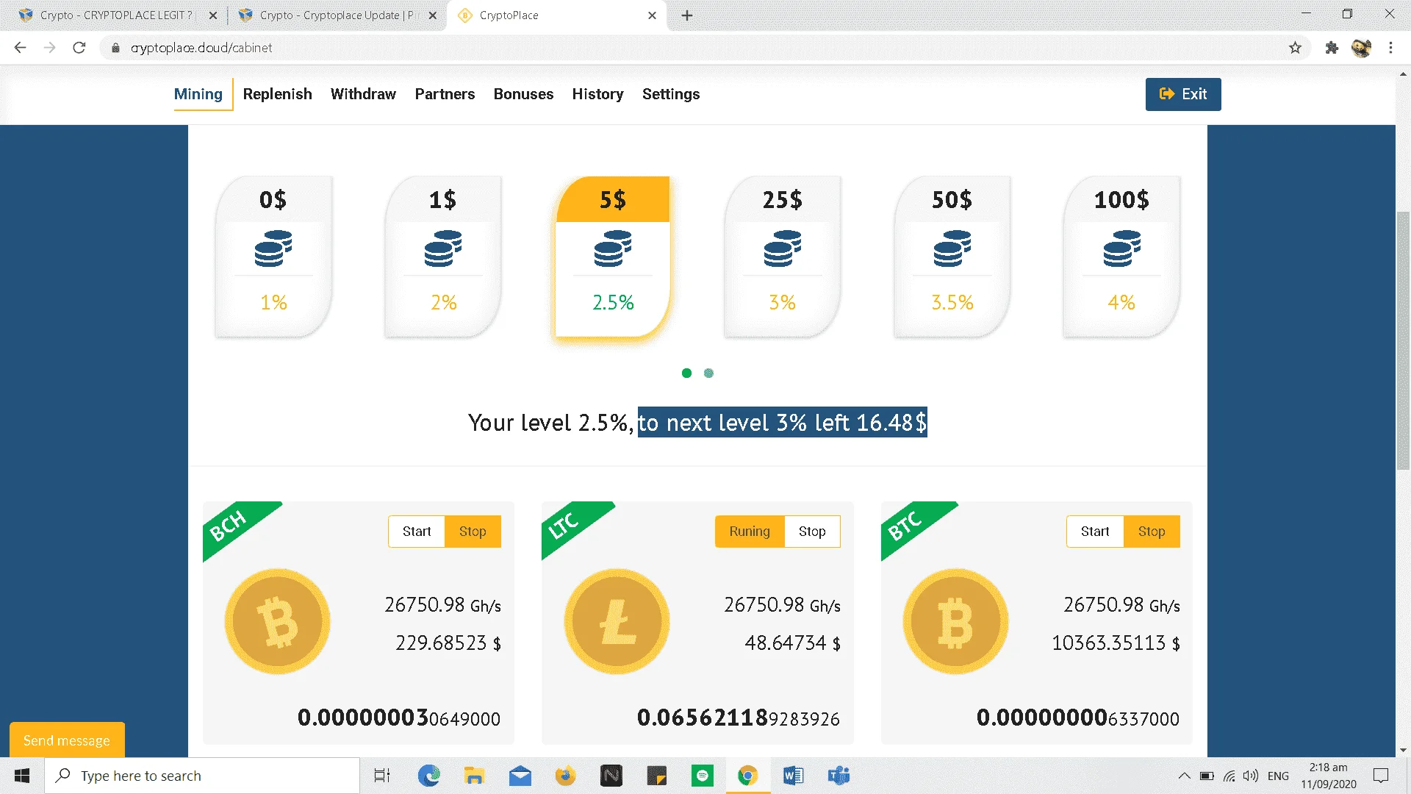1411x794 pixels.
Task: Start BCH mining
Action: click(x=417, y=531)
